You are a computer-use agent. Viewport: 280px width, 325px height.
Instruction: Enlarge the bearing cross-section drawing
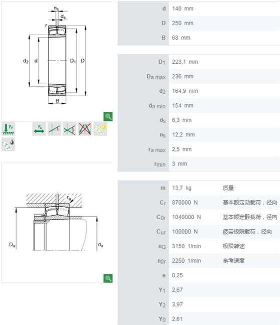(108, 116)
